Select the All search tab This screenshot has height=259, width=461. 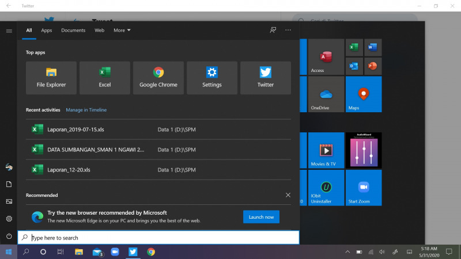29,31
